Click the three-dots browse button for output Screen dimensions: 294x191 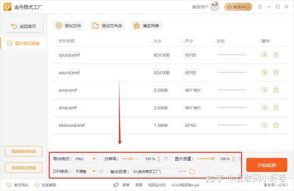[181, 171]
